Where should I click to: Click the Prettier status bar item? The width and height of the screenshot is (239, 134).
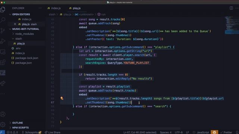[226, 133]
